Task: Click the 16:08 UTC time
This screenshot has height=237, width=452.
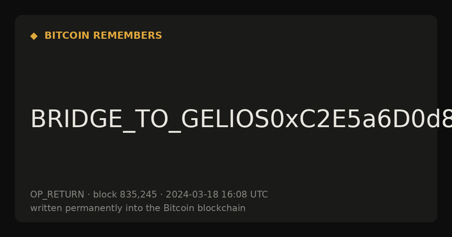Action: point(244,195)
